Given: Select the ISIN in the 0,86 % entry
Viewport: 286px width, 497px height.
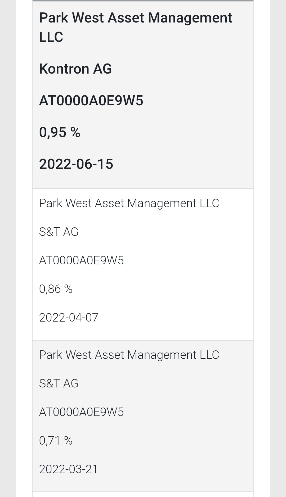Looking at the screenshot, I should (x=81, y=260).
